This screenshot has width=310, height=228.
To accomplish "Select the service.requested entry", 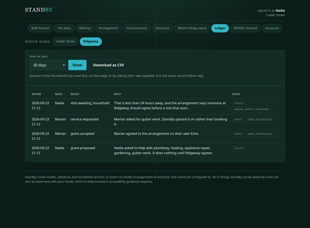I will coord(84,119).
